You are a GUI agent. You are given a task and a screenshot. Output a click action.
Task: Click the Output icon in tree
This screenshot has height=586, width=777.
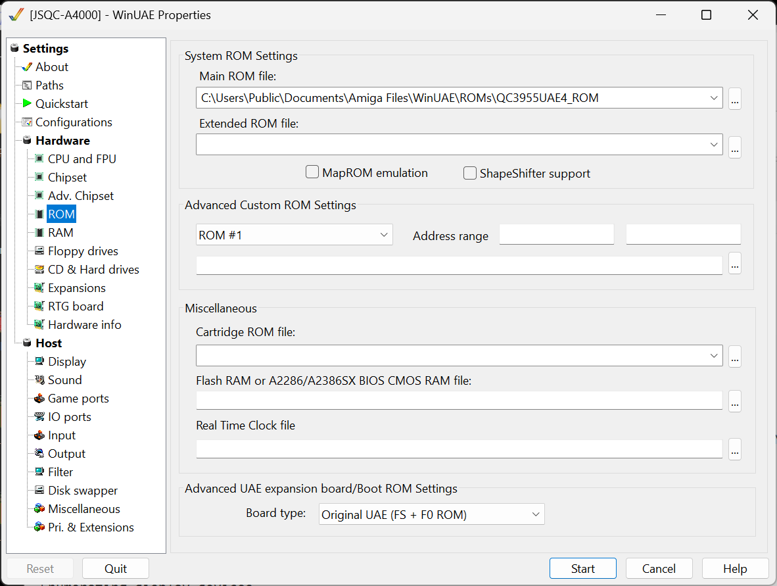(39, 453)
